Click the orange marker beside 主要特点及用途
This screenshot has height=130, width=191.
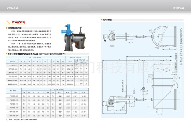pos(7,28)
